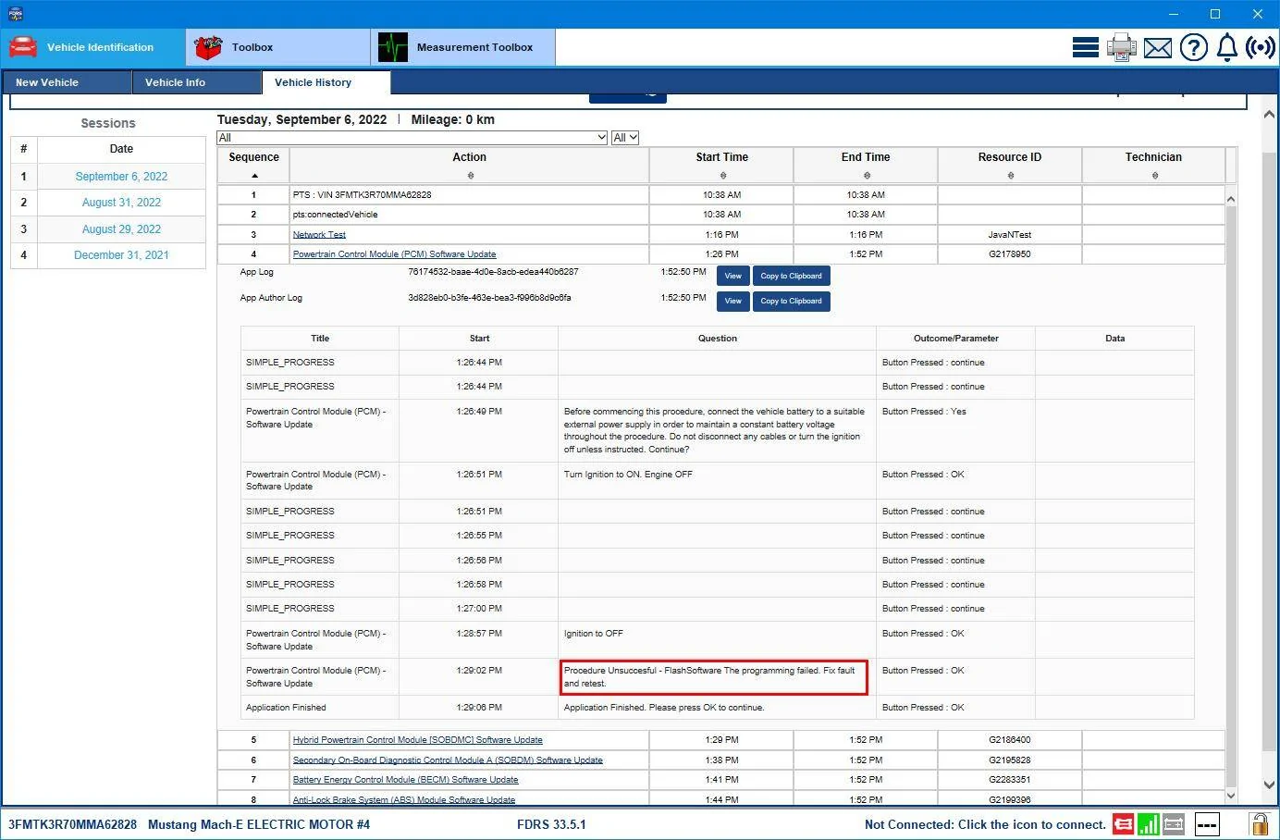
Task: Sort the Resource ID column using its icon
Action: (x=1010, y=175)
